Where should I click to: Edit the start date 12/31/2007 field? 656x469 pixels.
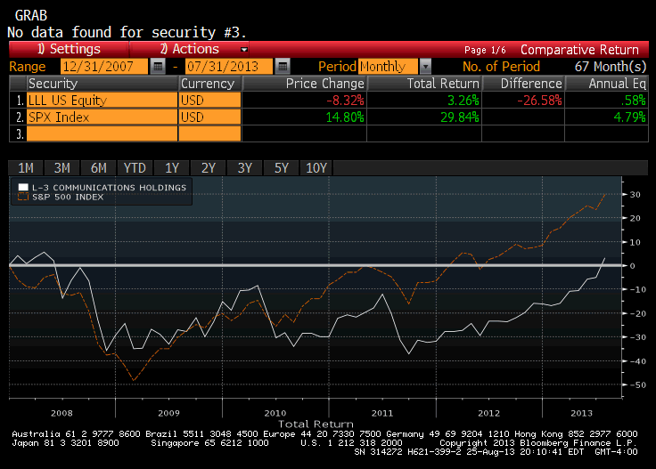[x=104, y=67]
